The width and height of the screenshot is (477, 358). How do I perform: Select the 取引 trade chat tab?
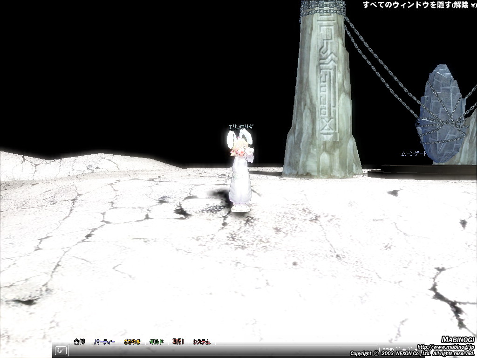[178, 342]
